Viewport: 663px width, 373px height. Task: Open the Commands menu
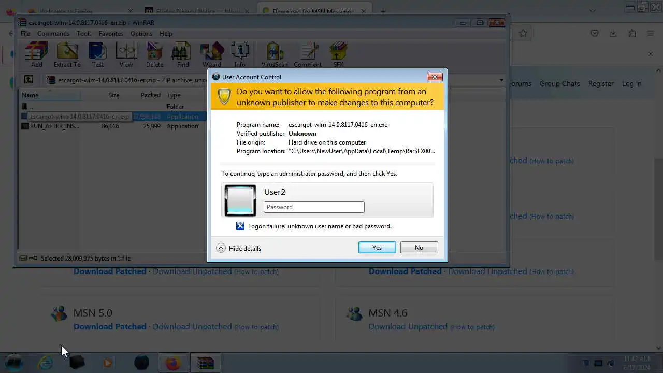click(x=53, y=34)
